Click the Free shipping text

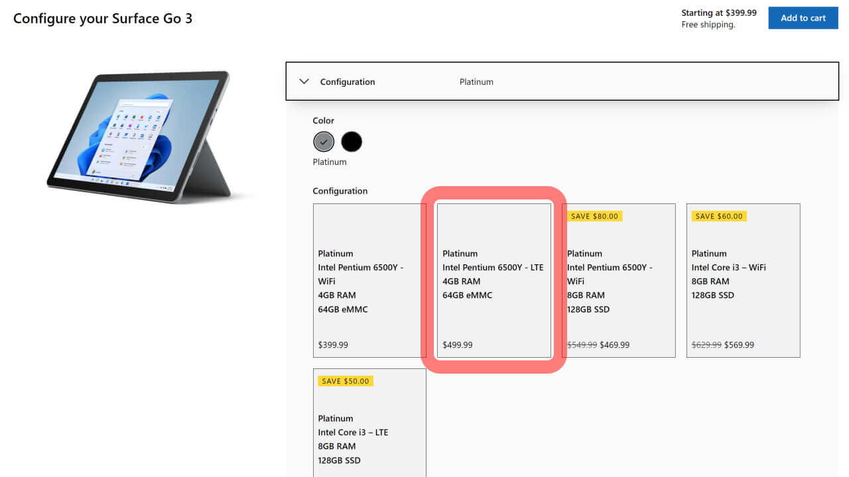708,25
